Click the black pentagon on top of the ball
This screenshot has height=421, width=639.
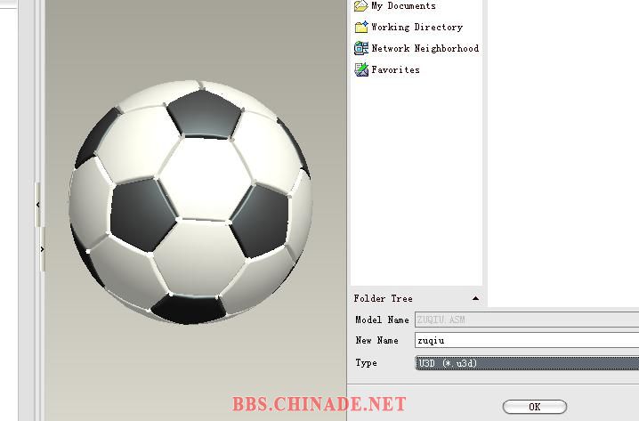(204, 114)
